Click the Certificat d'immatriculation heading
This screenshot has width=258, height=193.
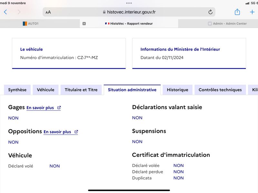coord(171,155)
